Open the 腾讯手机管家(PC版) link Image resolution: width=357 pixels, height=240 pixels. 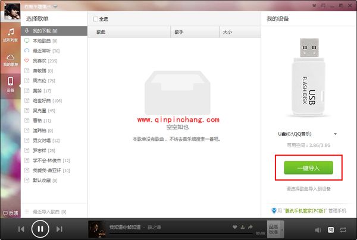305,211
